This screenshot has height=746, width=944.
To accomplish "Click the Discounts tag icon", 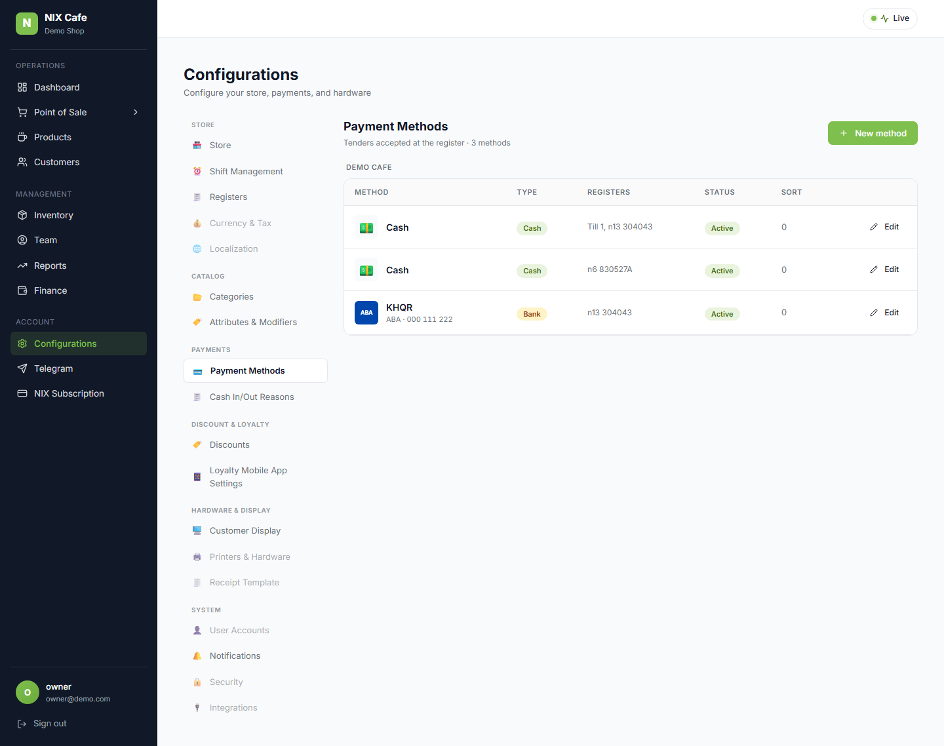I will [x=197, y=444].
